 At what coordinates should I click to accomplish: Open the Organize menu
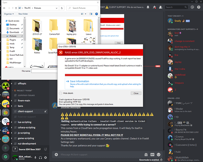point(9,14)
